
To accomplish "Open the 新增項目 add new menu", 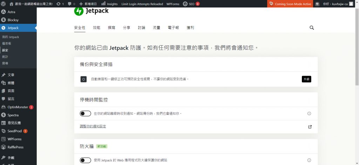I will point(88,4).
